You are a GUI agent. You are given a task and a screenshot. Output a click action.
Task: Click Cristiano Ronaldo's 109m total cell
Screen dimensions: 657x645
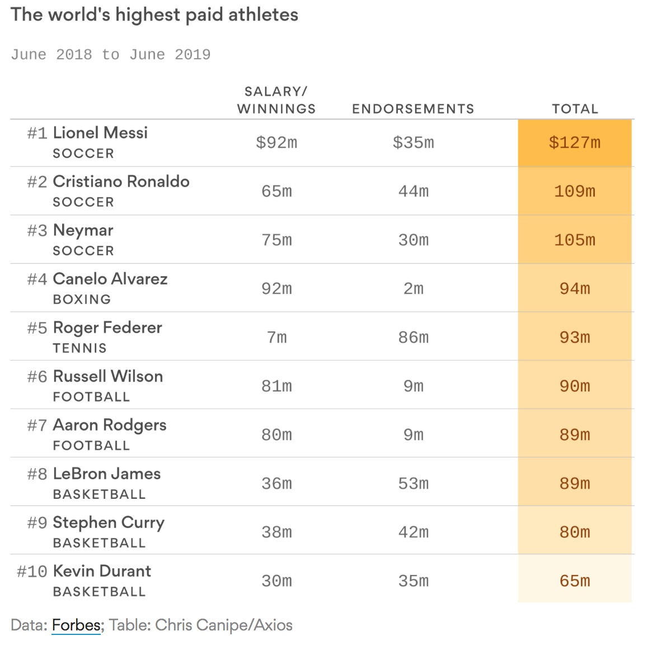point(575,191)
